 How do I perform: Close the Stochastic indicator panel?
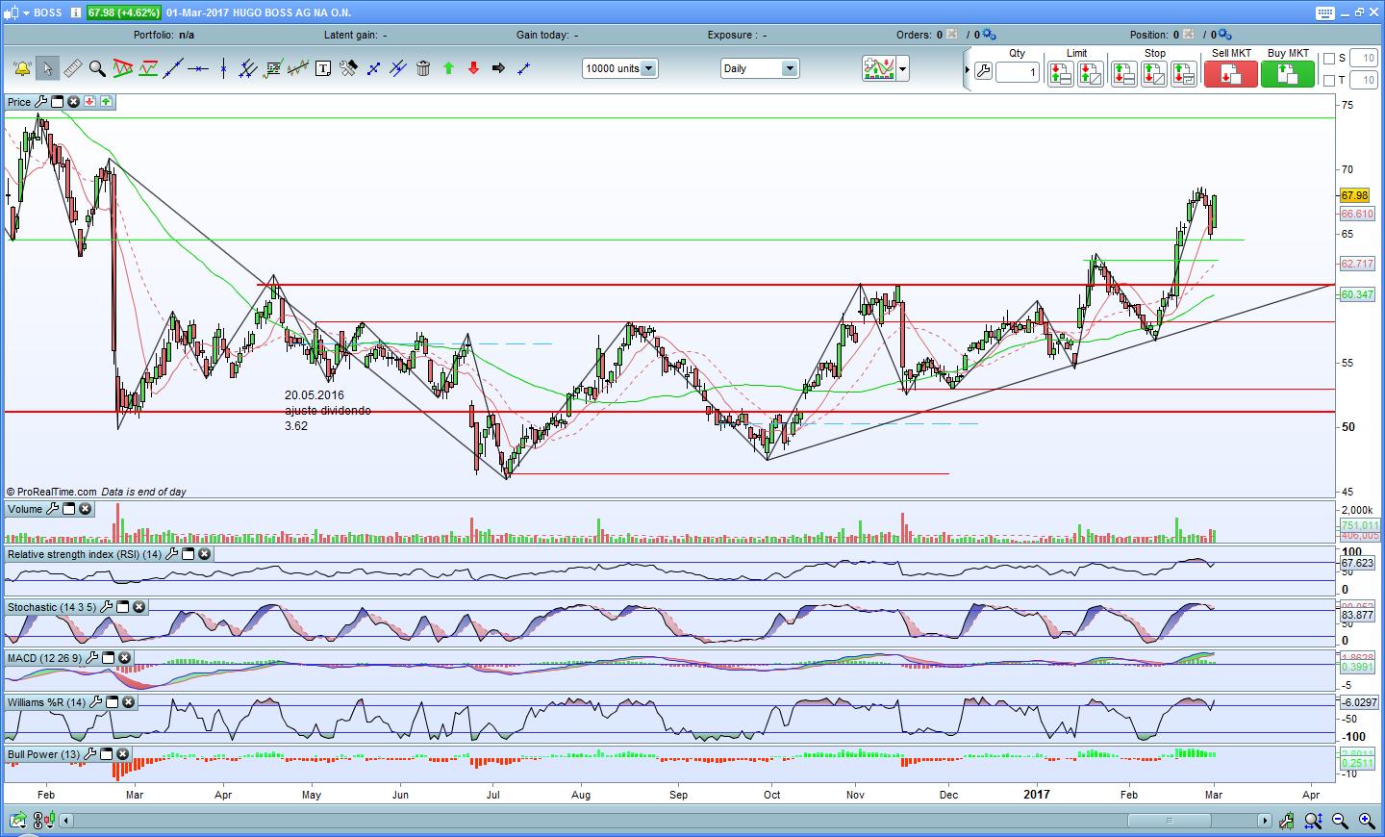[138, 607]
